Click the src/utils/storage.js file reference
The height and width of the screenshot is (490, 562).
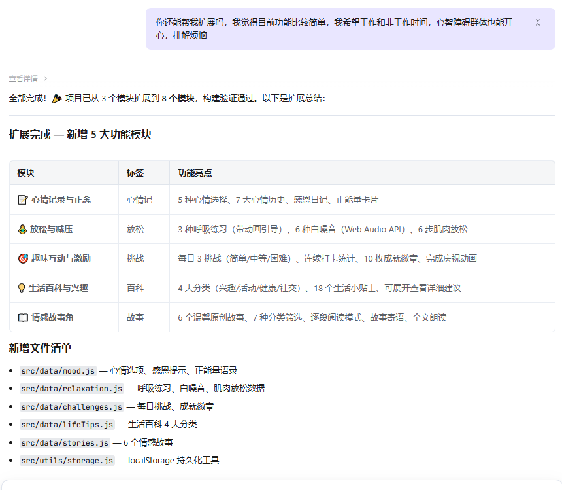click(x=67, y=460)
